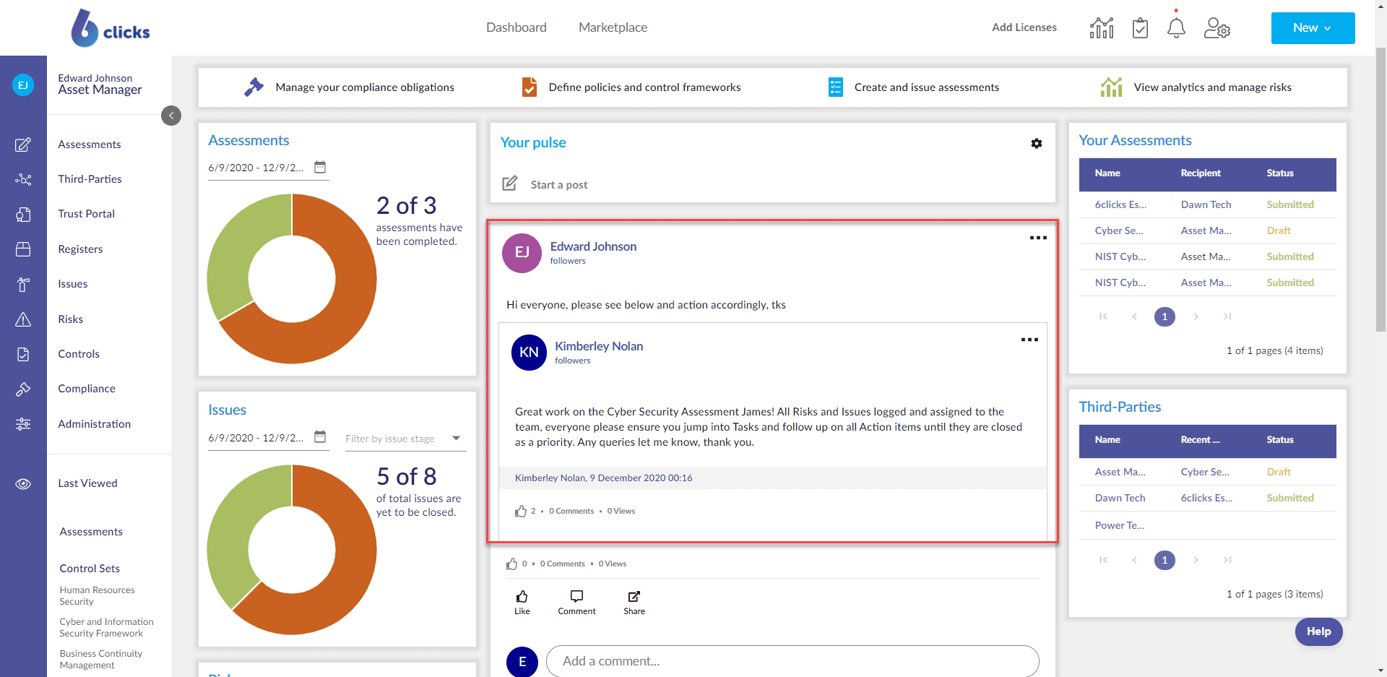The height and width of the screenshot is (677, 1387).
Task: Open user settings gear icon in header
Action: [1217, 28]
